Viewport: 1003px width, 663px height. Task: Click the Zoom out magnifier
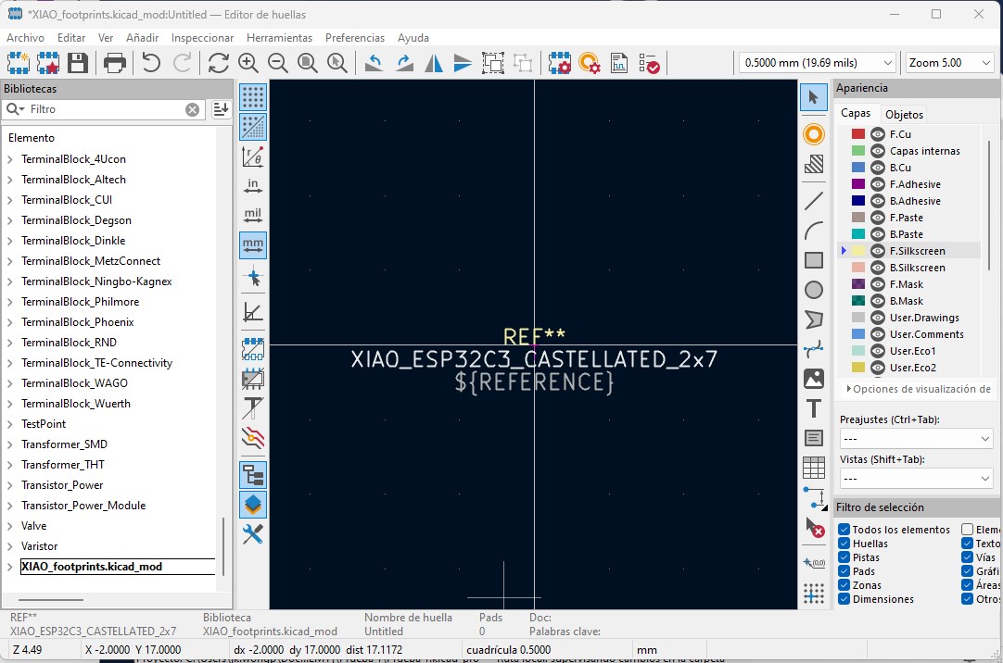pyautogui.click(x=277, y=63)
